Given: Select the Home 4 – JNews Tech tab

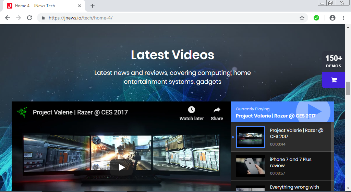Looking at the screenshot, I should click(x=44, y=6).
